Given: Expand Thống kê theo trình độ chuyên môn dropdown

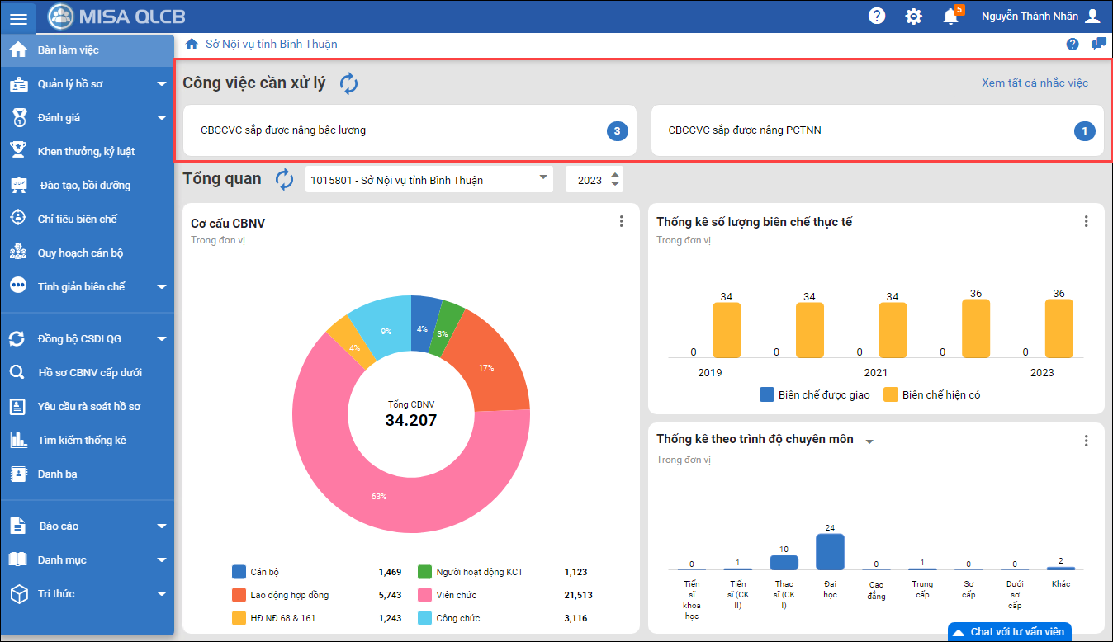Looking at the screenshot, I should (869, 441).
